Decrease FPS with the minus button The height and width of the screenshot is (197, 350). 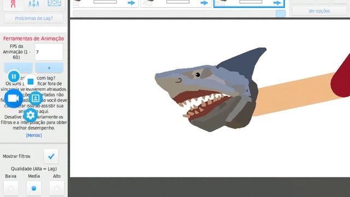coord(19,68)
